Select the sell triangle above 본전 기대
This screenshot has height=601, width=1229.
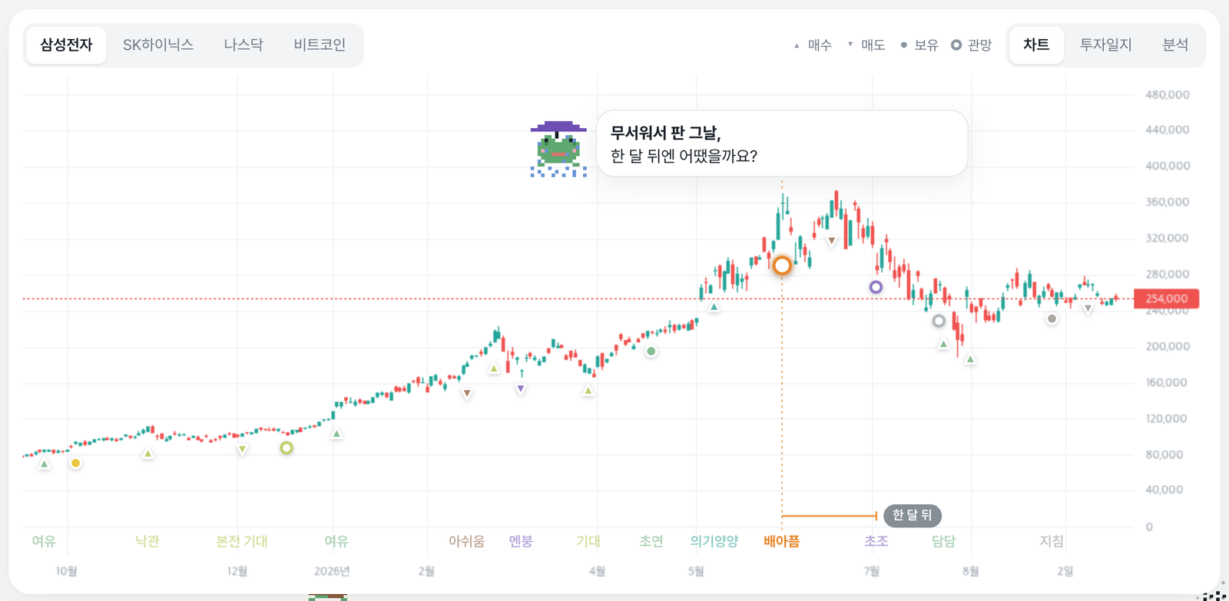click(x=242, y=450)
